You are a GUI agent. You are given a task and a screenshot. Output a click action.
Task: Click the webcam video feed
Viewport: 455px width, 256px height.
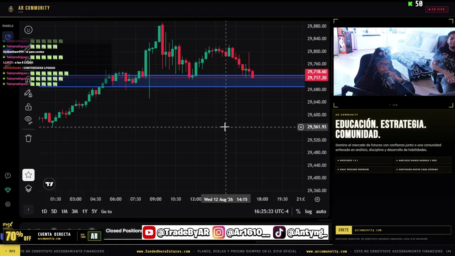point(394,62)
